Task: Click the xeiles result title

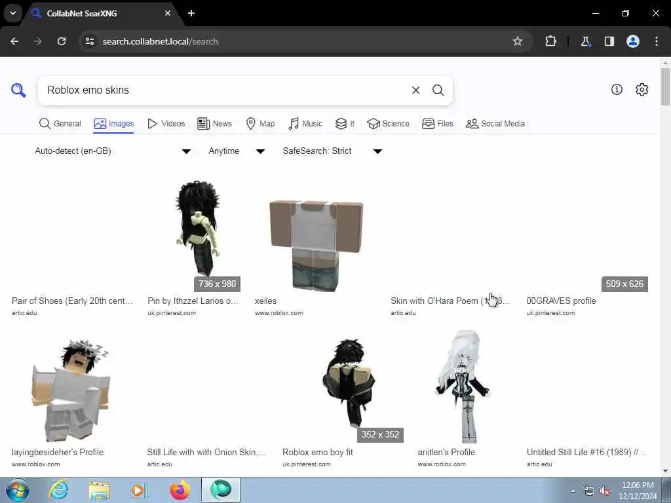Action: 266,301
